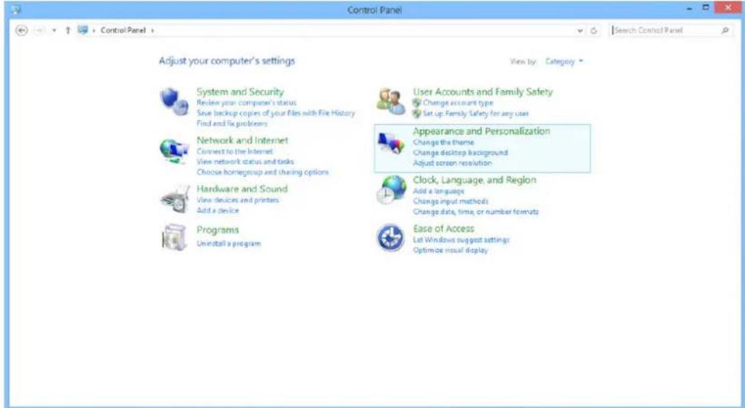745x408 pixels.
Task: Open Appearance and Personalization heading link
Action: click(x=481, y=131)
